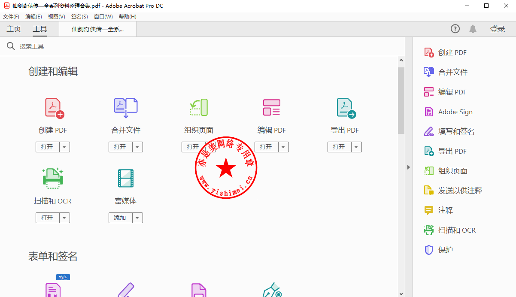Click the Export PDF (导出 PDF) large icon

[346, 108]
